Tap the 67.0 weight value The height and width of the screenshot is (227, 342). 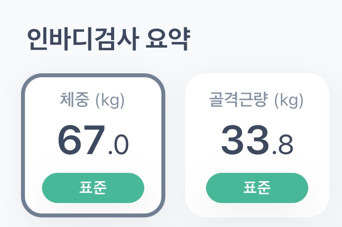(93, 141)
